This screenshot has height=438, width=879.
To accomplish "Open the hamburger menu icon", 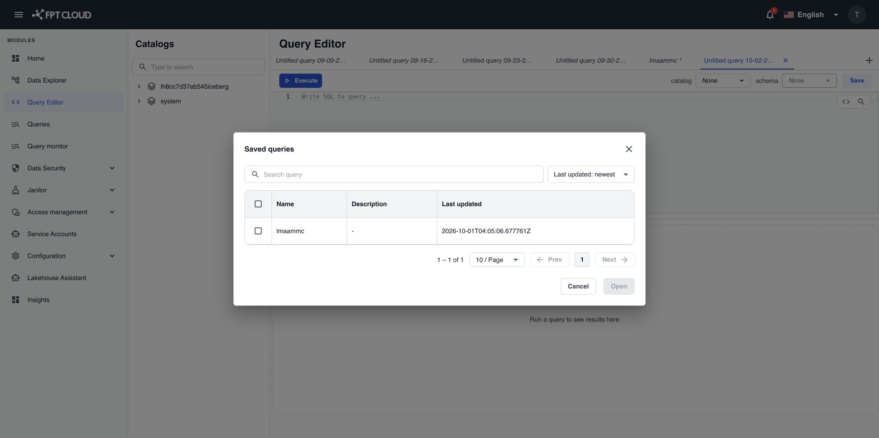I will [x=19, y=15].
